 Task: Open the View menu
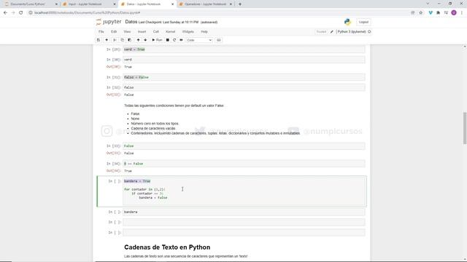point(127,31)
